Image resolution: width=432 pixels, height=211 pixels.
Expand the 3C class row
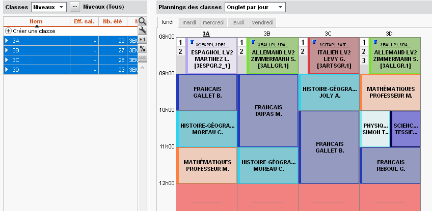coord(7,60)
